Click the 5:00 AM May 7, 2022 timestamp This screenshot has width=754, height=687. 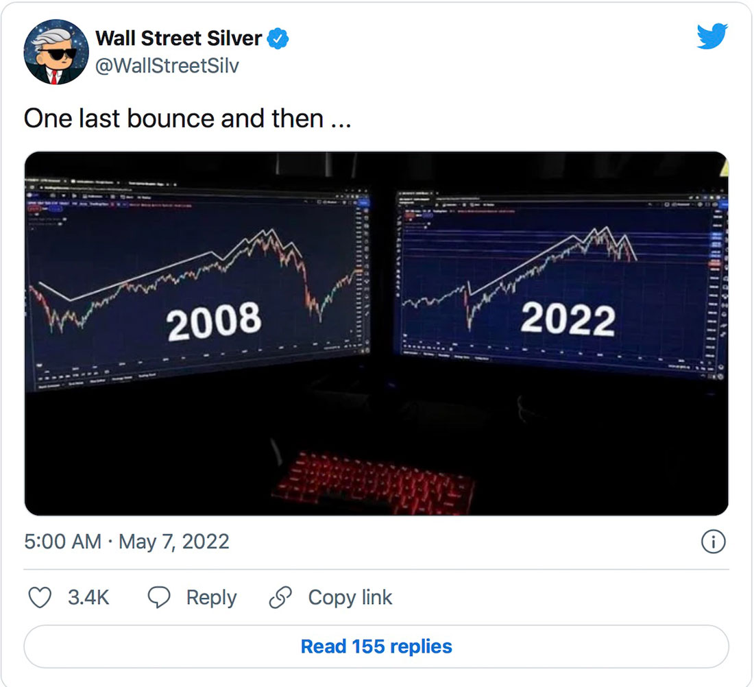tap(127, 542)
